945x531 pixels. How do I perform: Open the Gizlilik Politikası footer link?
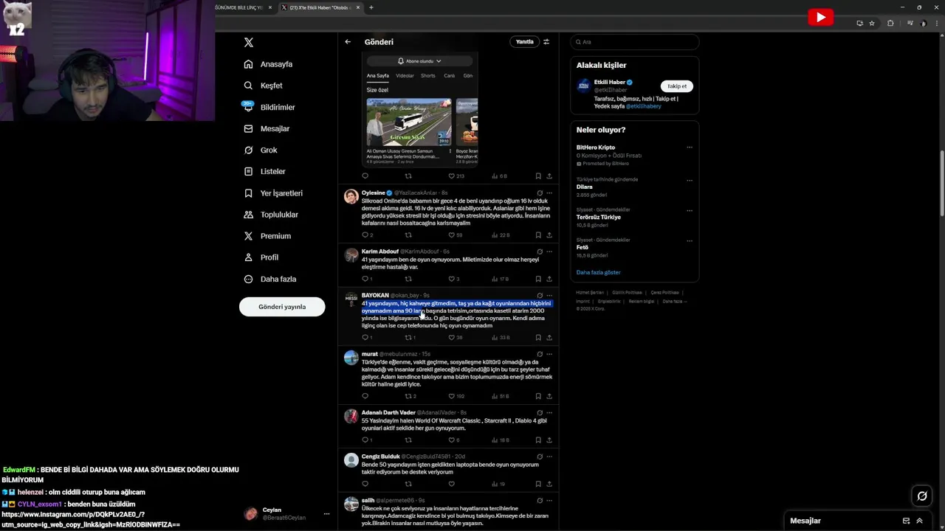click(627, 293)
